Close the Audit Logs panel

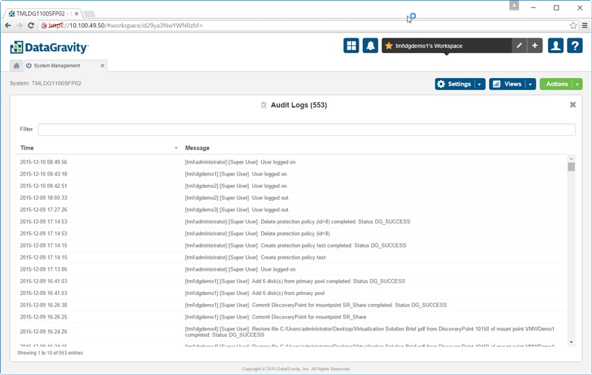tap(572, 105)
